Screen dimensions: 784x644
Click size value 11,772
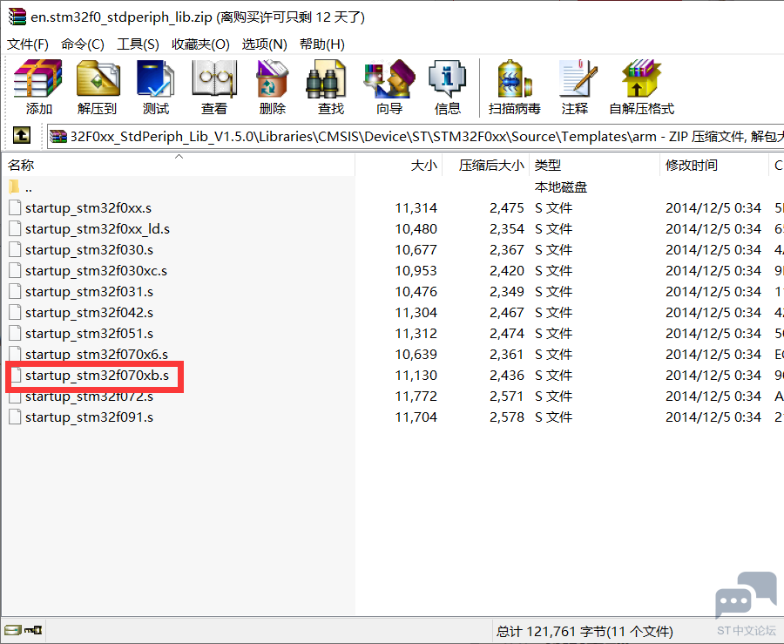[416, 396]
